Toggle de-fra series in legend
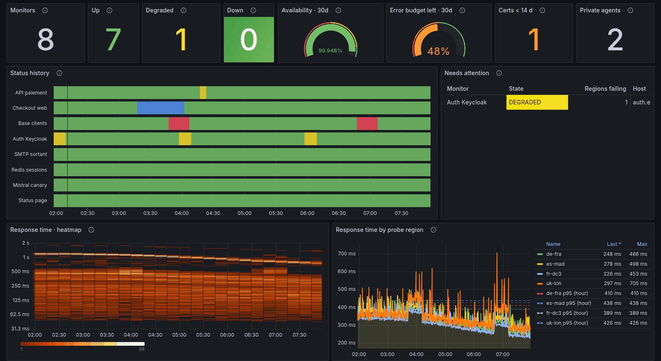The width and height of the screenshot is (661, 361). coord(554,254)
